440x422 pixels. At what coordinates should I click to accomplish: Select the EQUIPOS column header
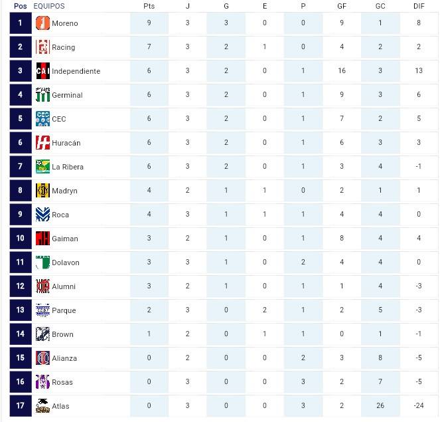(x=49, y=6)
